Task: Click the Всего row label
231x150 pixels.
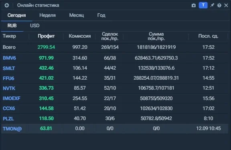Action: click(x=9, y=47)
